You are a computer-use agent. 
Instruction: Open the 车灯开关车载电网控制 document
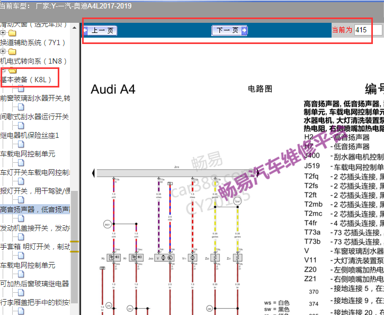pyautogui.click(x=35, y=172)
